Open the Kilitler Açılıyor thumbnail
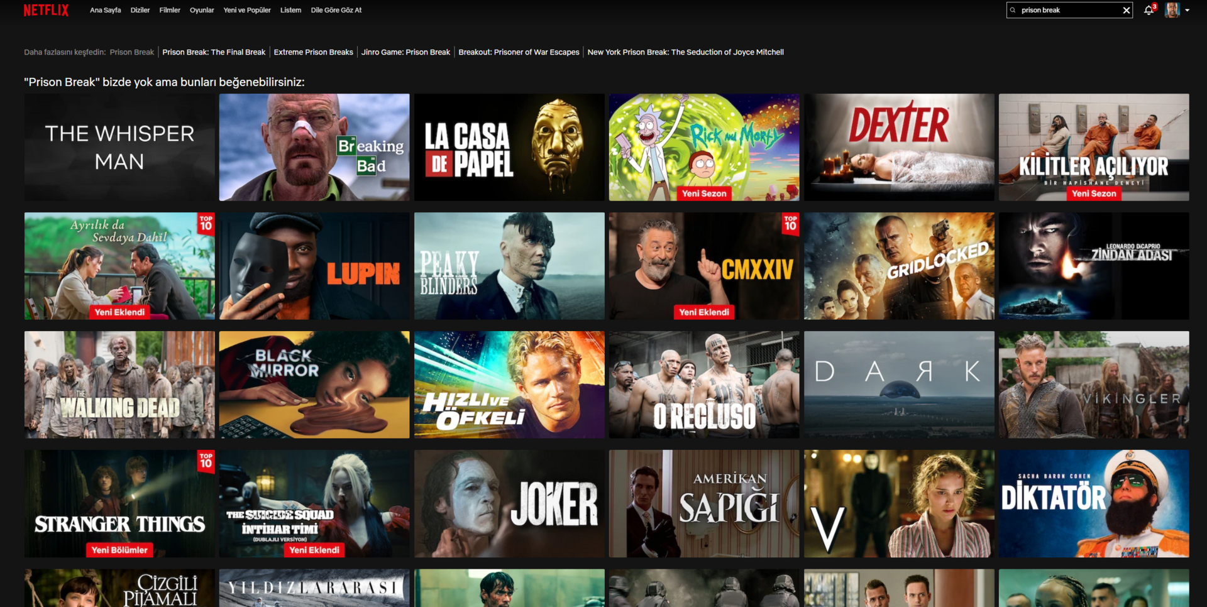The width and height of the screenshot is (1207, 607). 1094,148
